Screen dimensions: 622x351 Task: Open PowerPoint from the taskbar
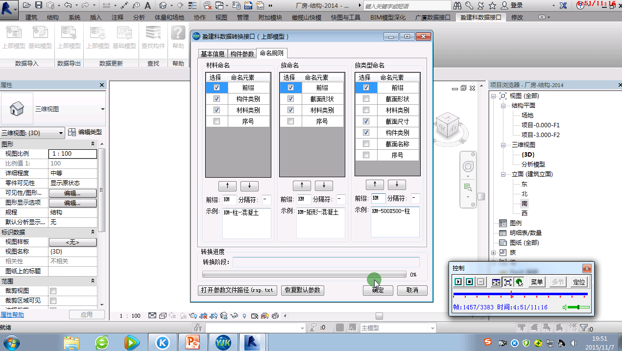click(x=193, y=342)
